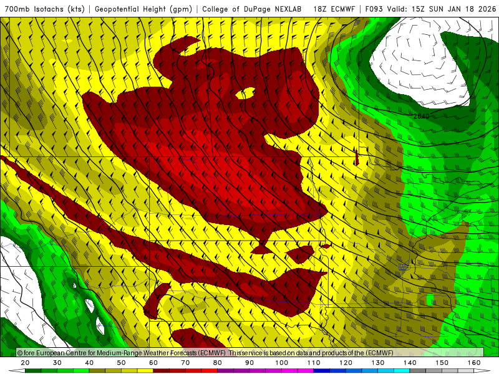Click the 60 legend value
The image size is (499, 374).
click(153, 363)
